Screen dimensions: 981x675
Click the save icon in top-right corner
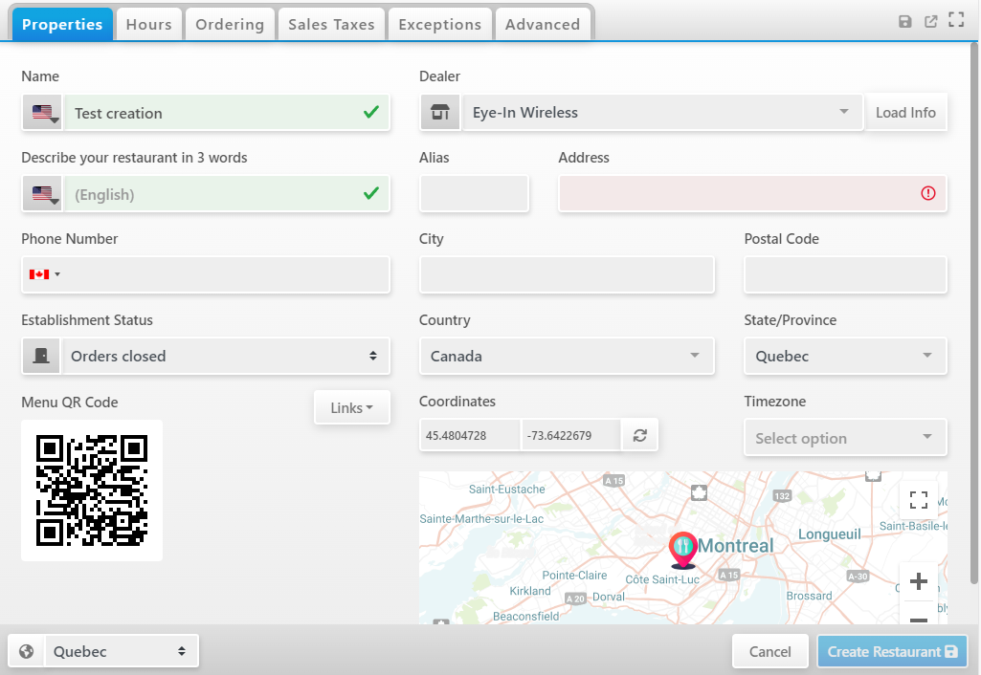[905, 21]
